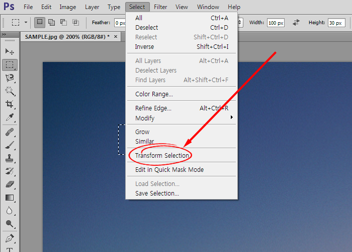Choose Transform Selection menu item
The image size is (352, 252).
tap(182, 155)
